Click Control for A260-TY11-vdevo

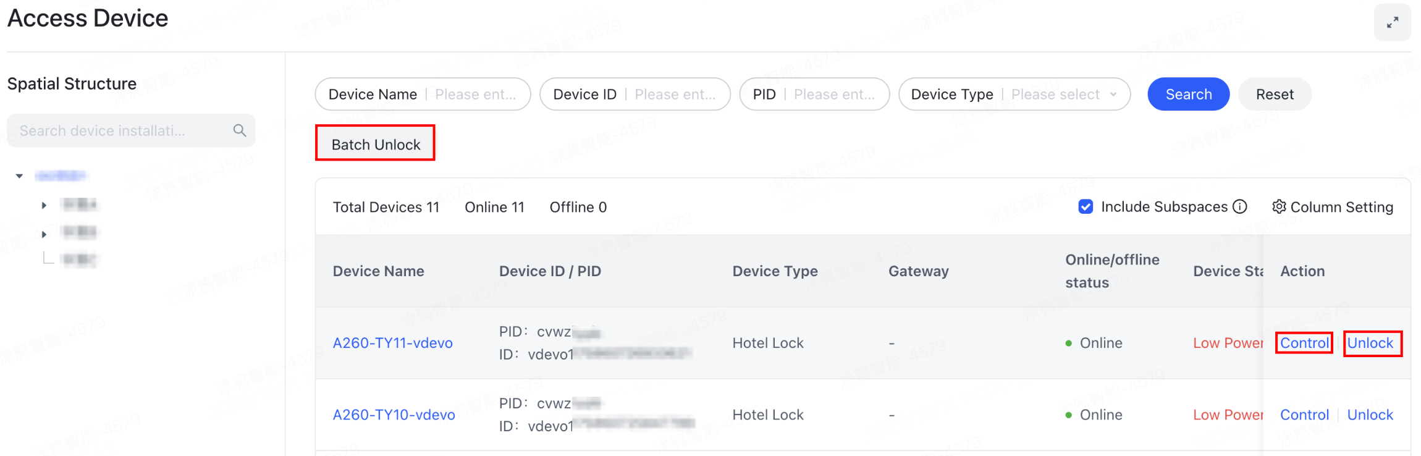(x=1304, y=343)
